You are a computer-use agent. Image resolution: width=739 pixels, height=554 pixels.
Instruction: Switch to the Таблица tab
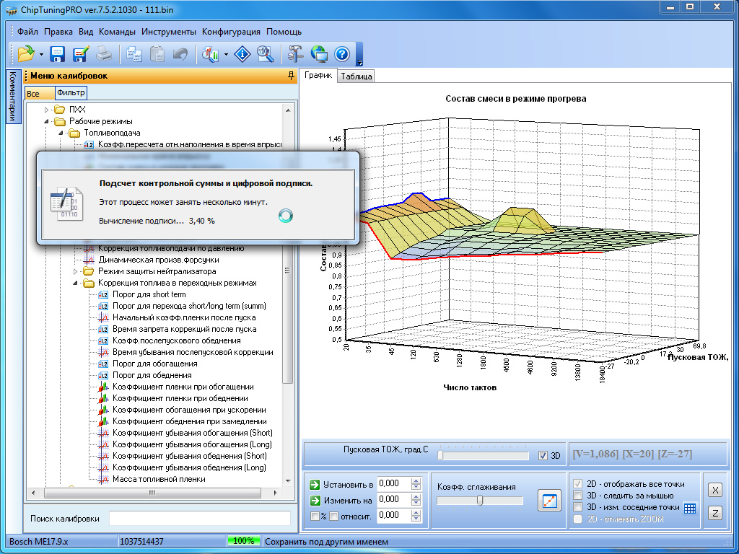(357, 76)
